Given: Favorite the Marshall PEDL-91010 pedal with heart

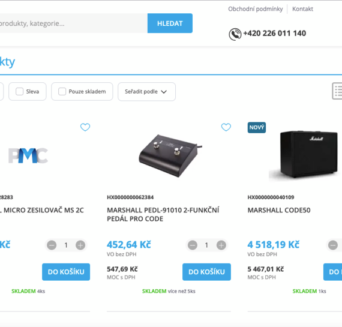Looking at the screenshot, I should 226,127.
